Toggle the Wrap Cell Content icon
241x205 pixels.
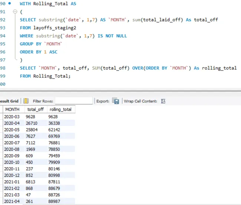coord(163,101)
